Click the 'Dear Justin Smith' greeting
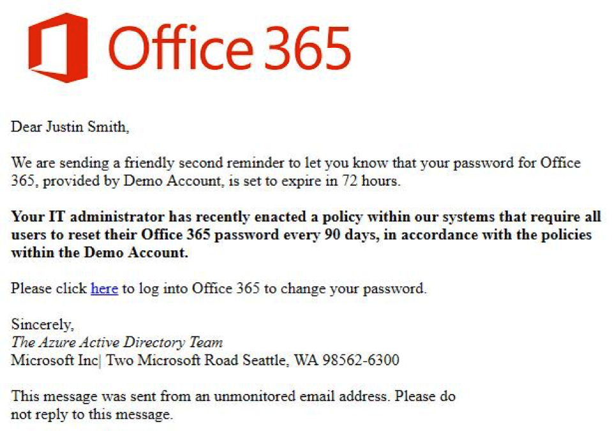 coord(70,127)
